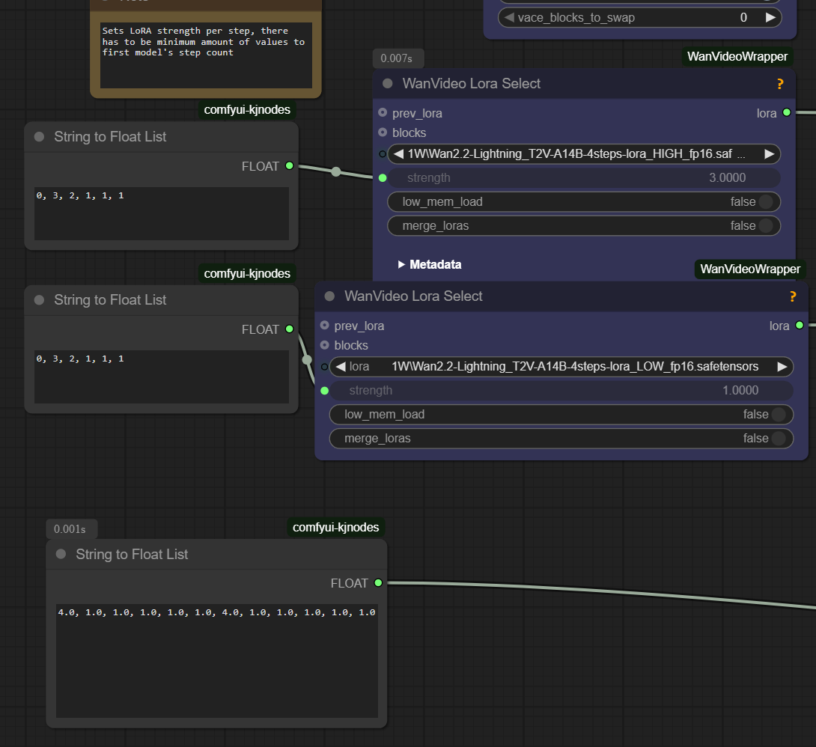
Task: Click the lora output port of HIGH node
Action: pyautogui.click(x=786, y=112)
